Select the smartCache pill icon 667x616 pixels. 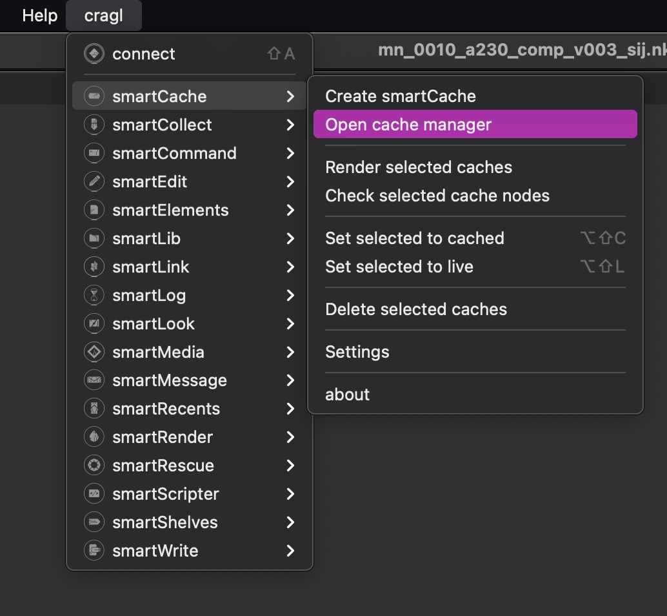(94, 96)
